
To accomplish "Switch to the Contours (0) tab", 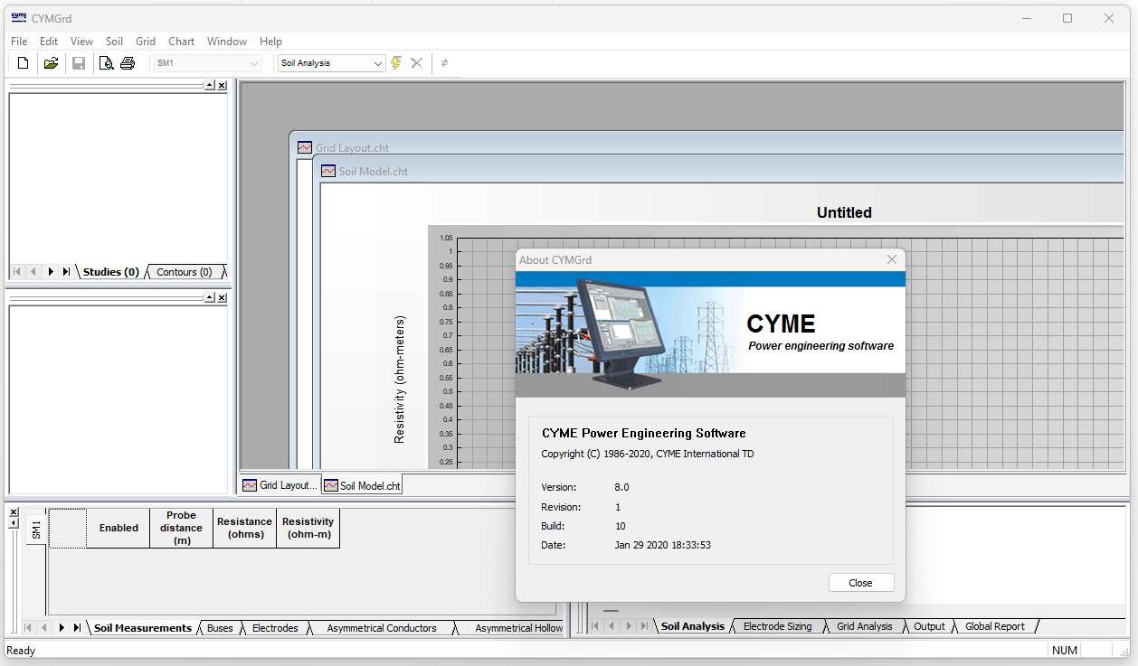I will coord(184,272).
